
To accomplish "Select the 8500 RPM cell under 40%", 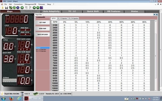I will 110,71.
